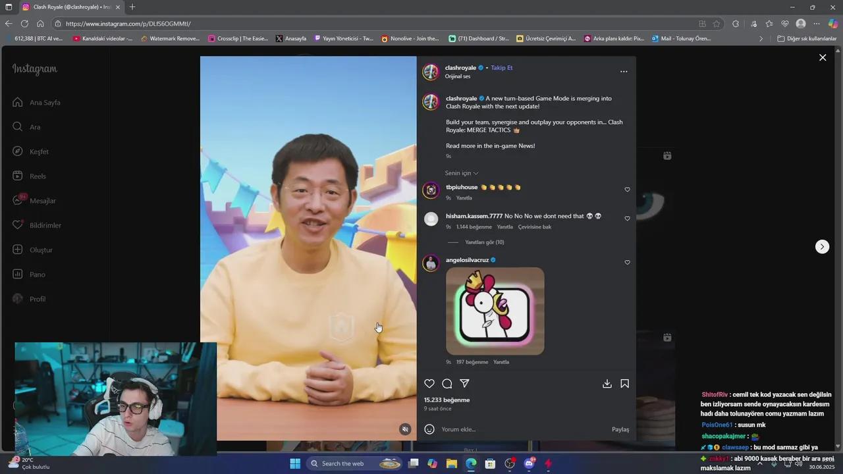This screenshot has height=474, width=843.
Task: Open Ana Sayfa in Instagram sidebar
Action: click(37, 103)
